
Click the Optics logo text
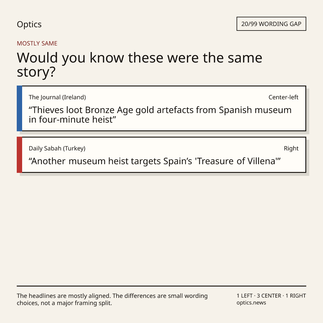coord(29,25)
